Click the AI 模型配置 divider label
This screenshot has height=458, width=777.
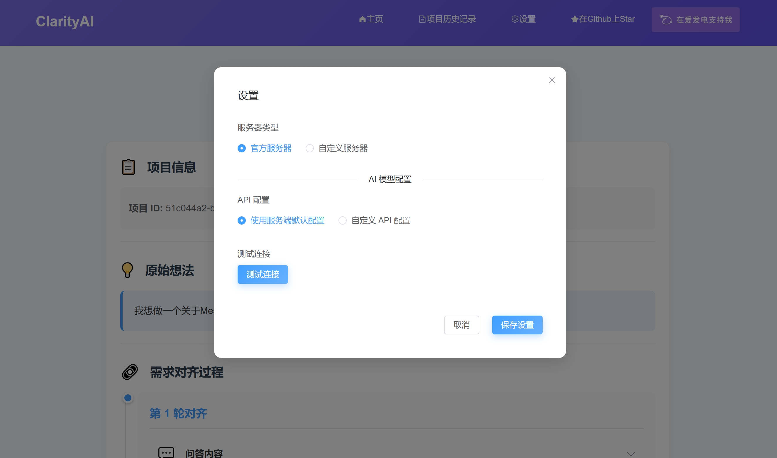[390, 179]
